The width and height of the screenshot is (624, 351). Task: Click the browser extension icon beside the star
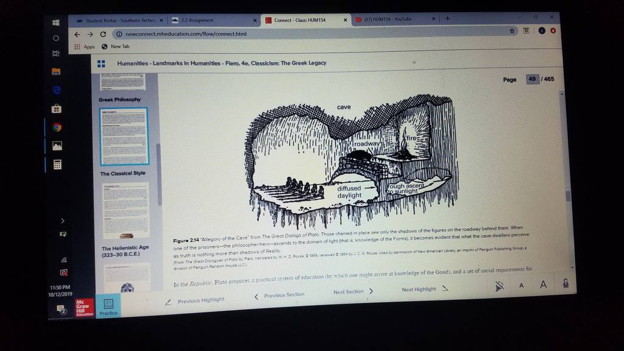526,30
